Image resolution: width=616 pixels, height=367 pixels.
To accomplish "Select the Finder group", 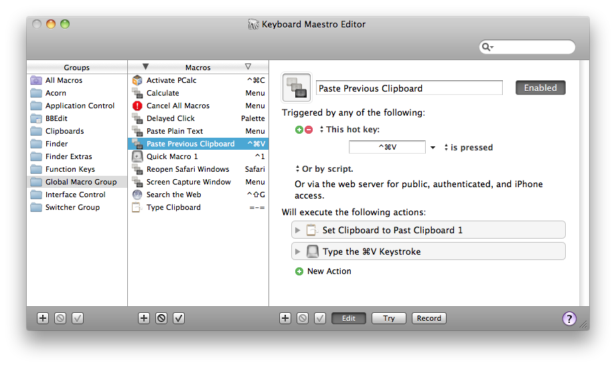I will point(76,144).
